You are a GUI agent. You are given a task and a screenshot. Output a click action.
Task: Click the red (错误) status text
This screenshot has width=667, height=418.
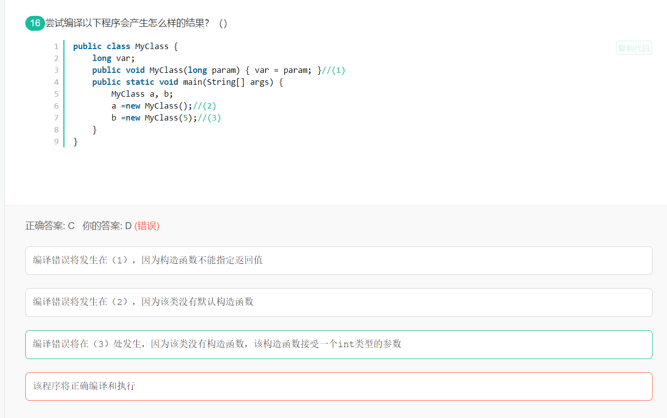[x=147, y=226]
